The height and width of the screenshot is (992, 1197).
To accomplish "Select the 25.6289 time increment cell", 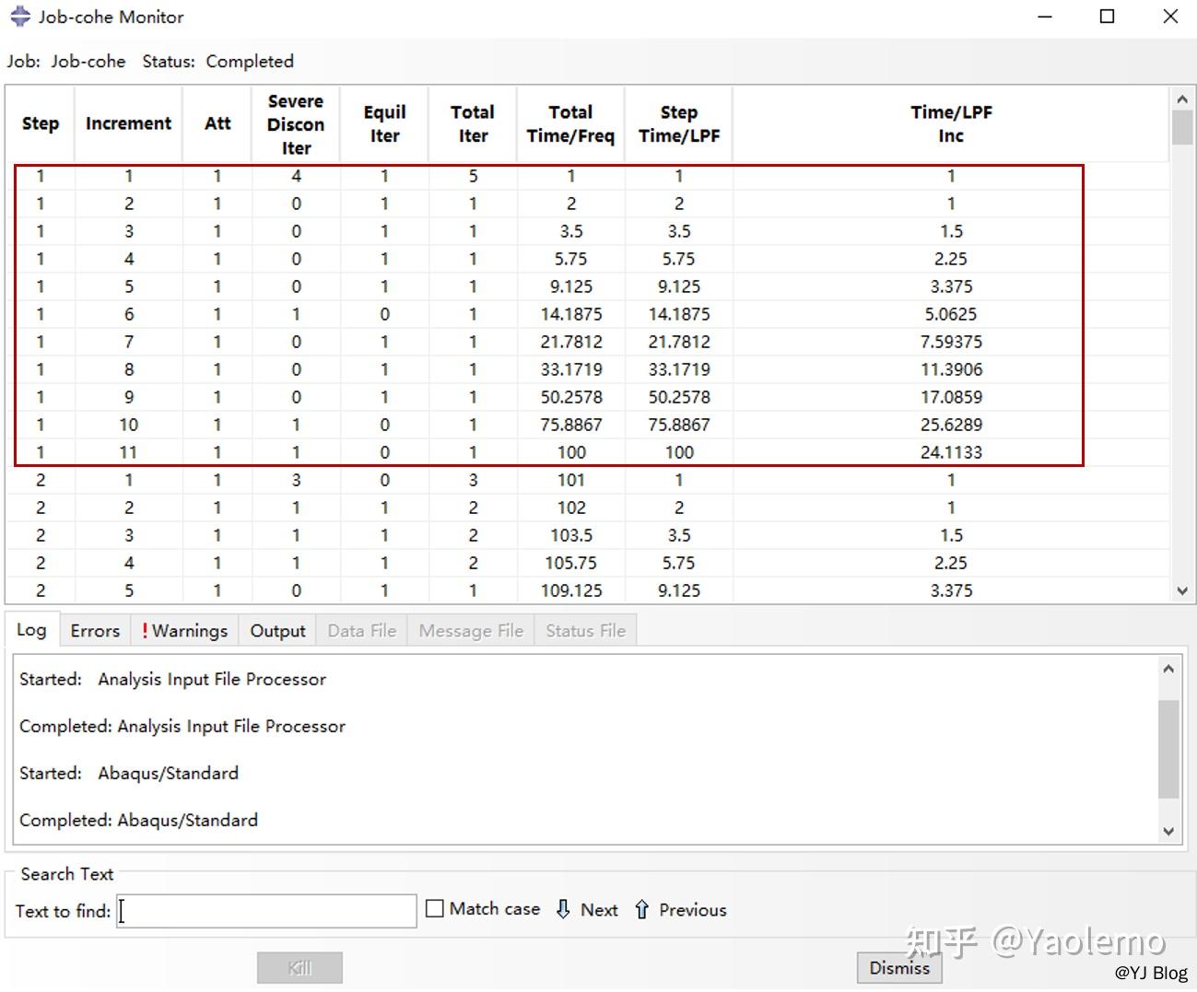I will (951, 425).
